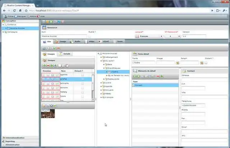Click the Téléphone input field
The width and height of the screenshot is (230, 148).
[x=193, y=106]
